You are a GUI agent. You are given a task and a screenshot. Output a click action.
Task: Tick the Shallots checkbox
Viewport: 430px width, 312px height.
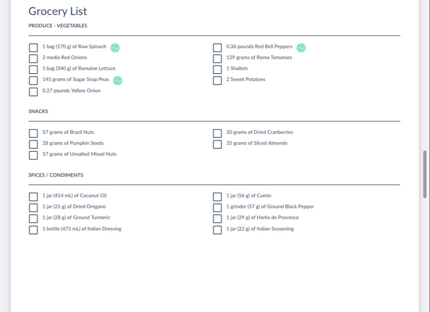tap(217, 70)
